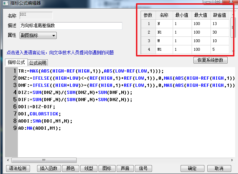Select the parameter name cell N1 in row 2
The width and height of the screenshot is (238, 174).
click(x=164, y=32)
